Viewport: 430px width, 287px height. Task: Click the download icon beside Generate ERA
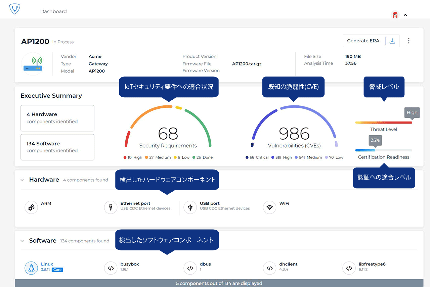[392, 41]
